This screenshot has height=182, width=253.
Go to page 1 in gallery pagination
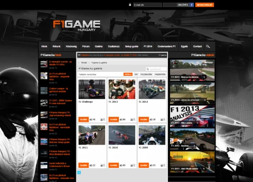click(79, 172)
